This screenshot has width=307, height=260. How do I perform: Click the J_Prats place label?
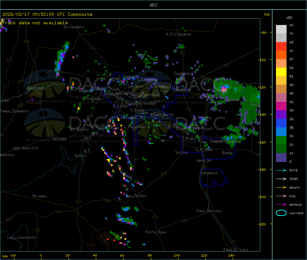pyautogui.click(x=189, y=139)
